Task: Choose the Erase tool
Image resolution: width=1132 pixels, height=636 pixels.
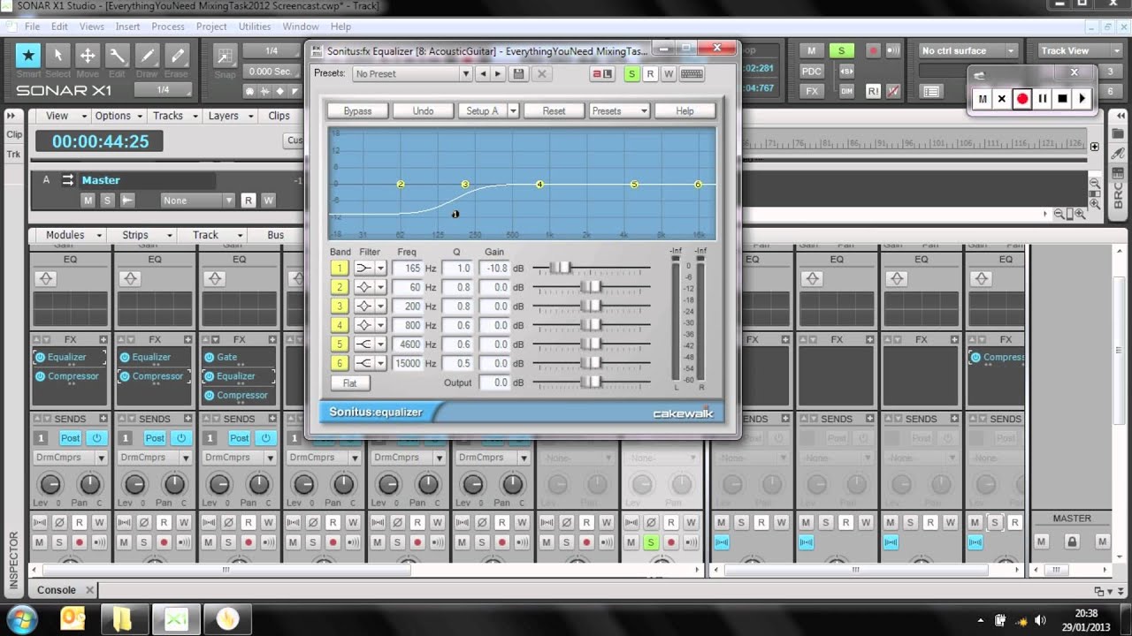Action: 177,55
